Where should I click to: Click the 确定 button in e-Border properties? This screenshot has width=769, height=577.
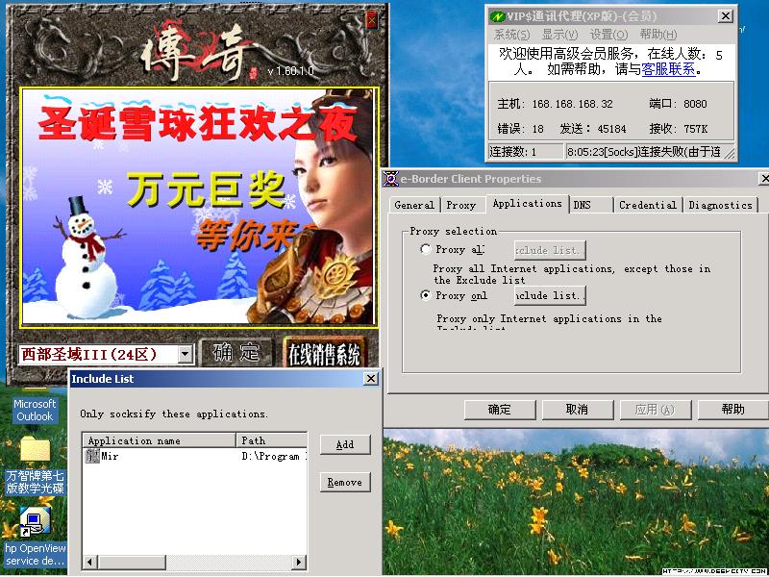(x=499, y=410)
